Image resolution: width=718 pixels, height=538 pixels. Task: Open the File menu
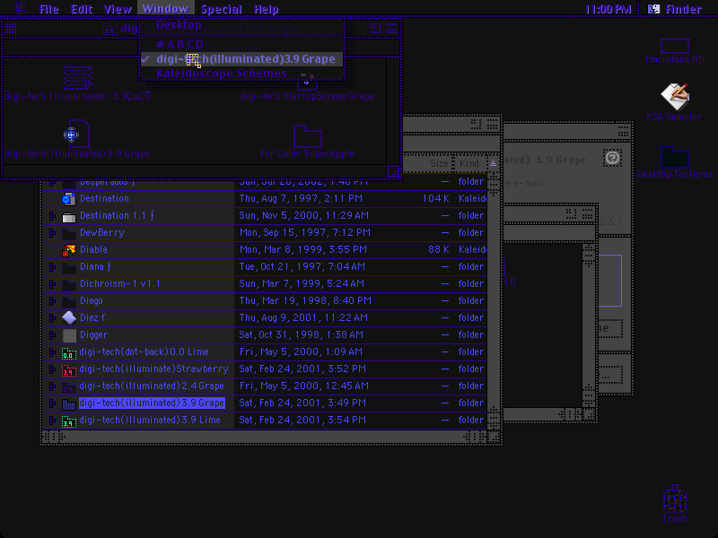(x=48, y=9)
